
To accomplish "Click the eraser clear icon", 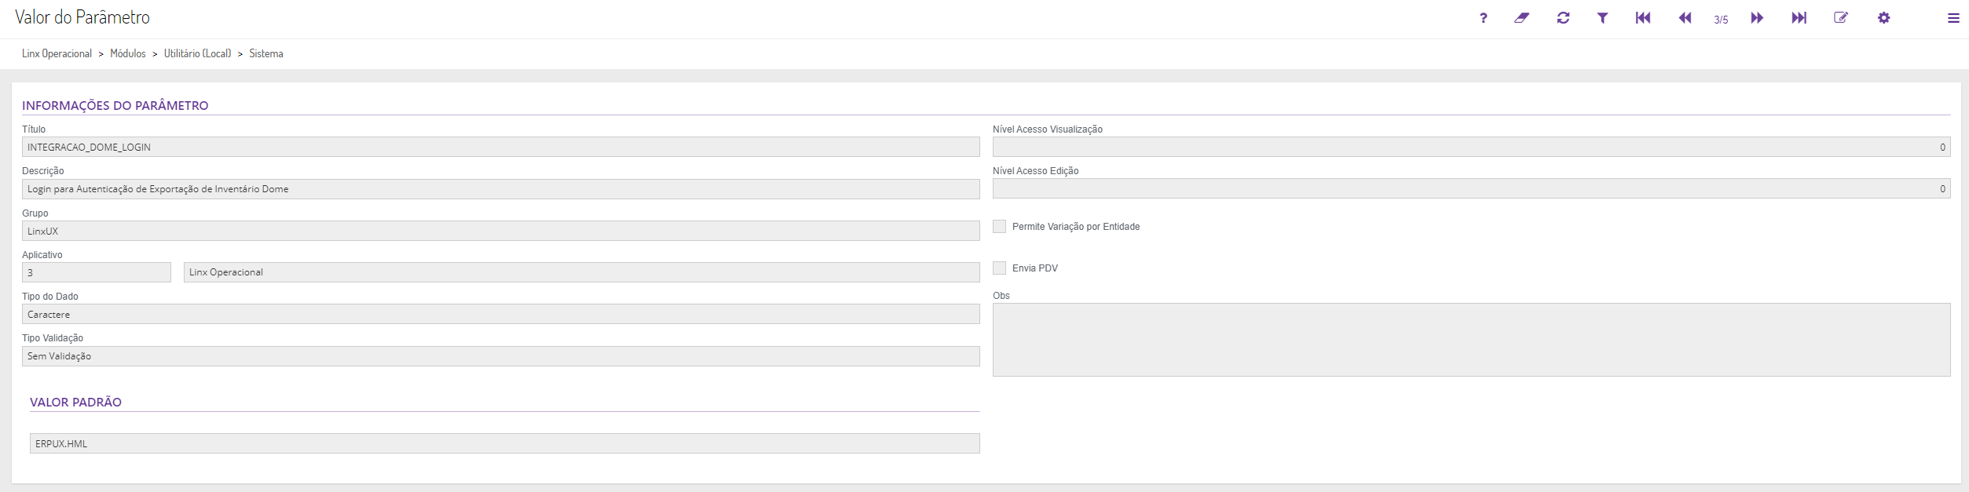I will [x=1522, y=18].
